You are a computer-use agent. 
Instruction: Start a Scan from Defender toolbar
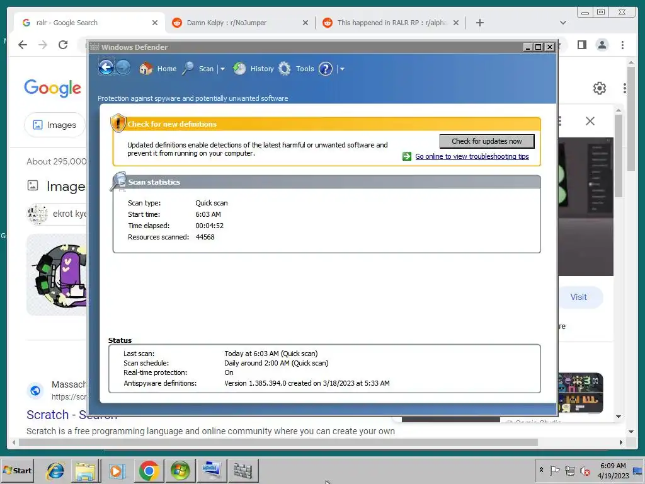199,68
